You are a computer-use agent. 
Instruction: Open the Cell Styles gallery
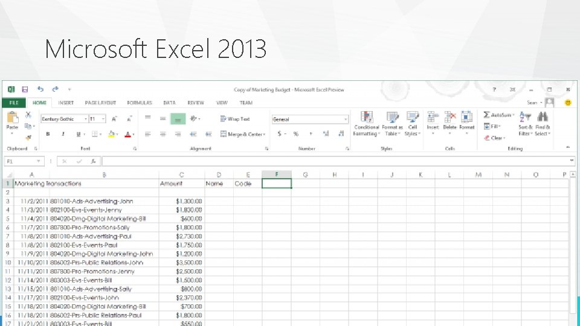coord(412,124)
